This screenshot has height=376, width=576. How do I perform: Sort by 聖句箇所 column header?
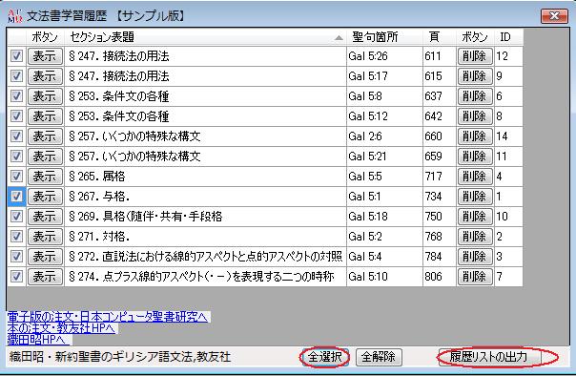(x=384, y=37)
